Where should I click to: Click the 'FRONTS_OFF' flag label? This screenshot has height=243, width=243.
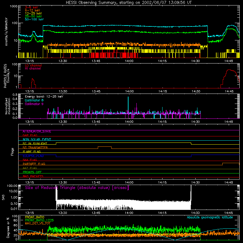(x=32, y=172)
